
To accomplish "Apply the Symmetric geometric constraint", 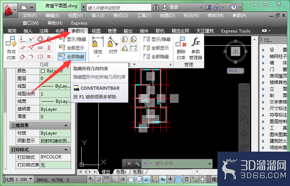I will [40, 56].
